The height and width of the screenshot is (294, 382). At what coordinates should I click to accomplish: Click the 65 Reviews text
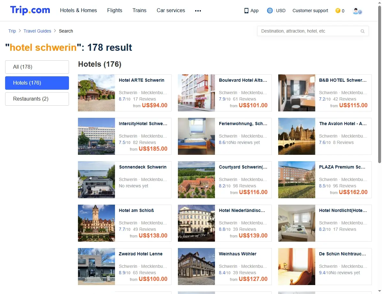click(144, 273)
